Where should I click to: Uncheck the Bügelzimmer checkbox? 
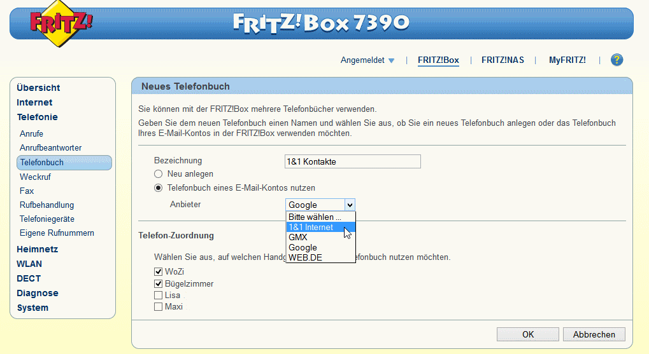point(158,284)
